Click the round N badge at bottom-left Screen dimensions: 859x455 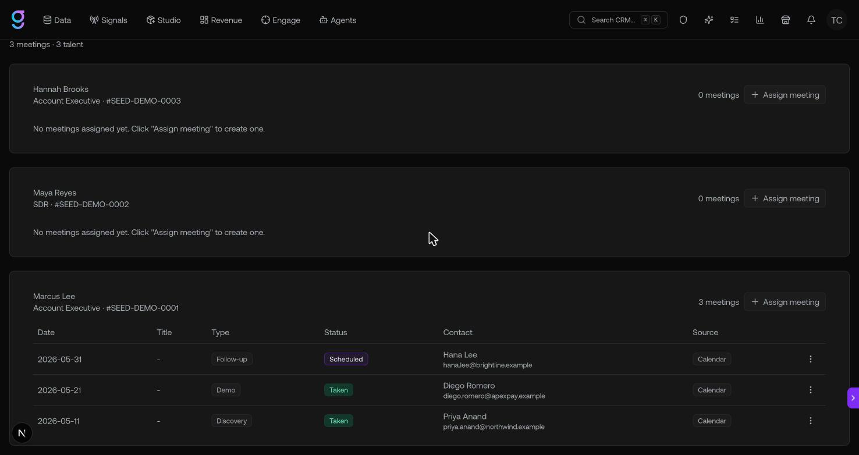click(22, 433)
